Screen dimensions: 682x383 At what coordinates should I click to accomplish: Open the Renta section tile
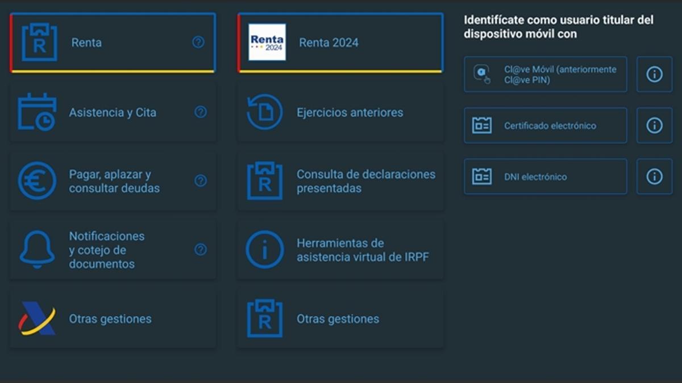(x=113, y=43)
